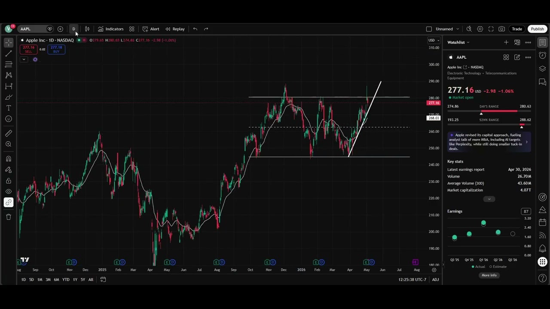Add symbol to watchlist plus icon
Viewport: 550px width, 309px height.
click(x=506, y=42)
